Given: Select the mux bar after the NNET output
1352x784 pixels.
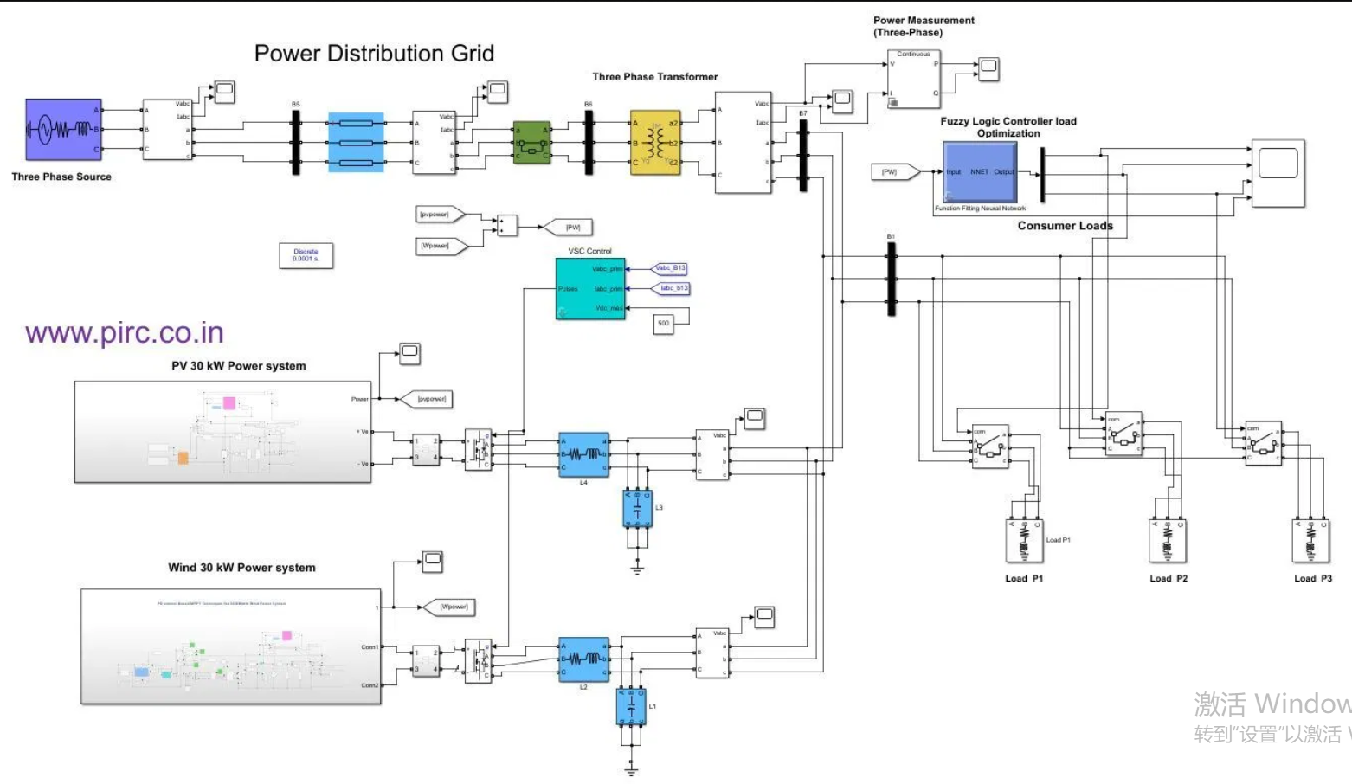Looking at the screenshot, I should tap(1042, 174).
